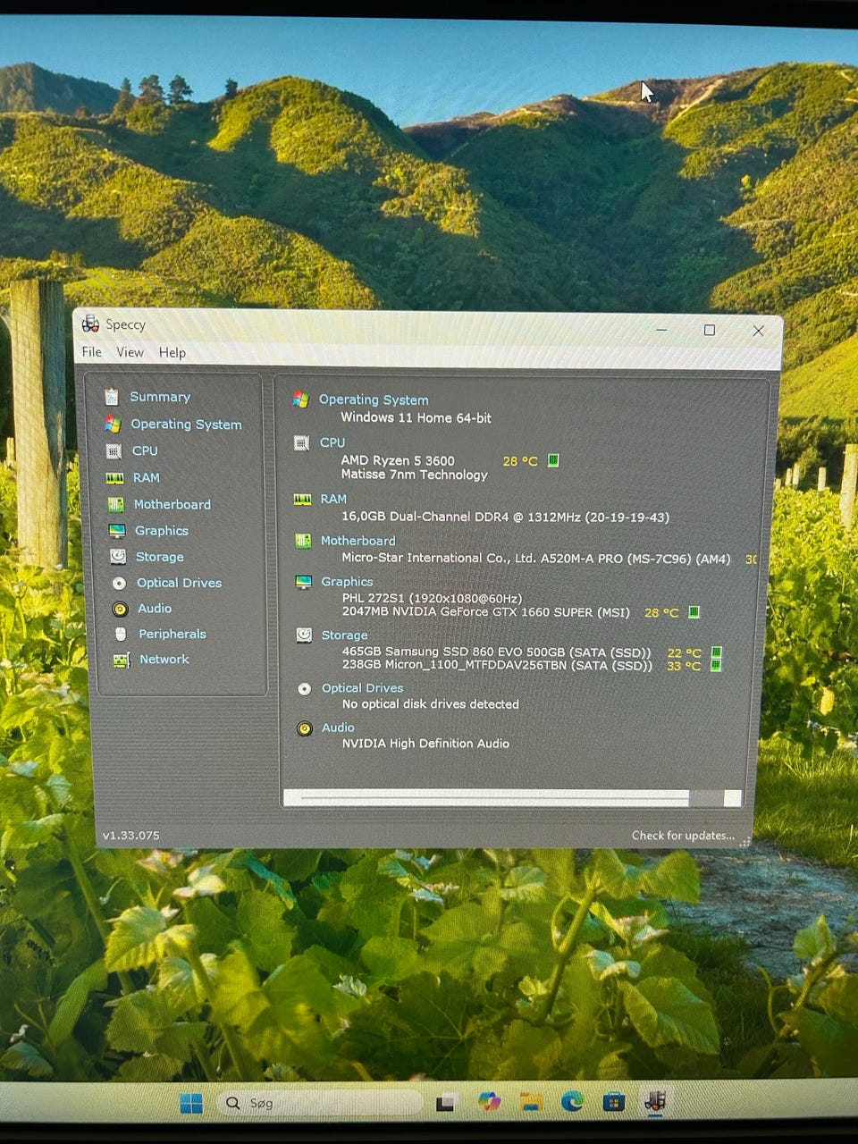Click the Micron_1100 drive line
The width and height of the screenshot is (858, 1144).
(x=497, y=665)
